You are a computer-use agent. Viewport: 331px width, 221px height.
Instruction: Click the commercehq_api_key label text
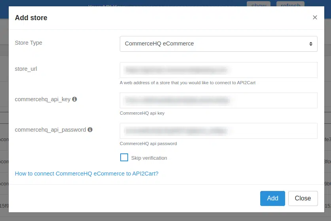[x=43, y=99]
